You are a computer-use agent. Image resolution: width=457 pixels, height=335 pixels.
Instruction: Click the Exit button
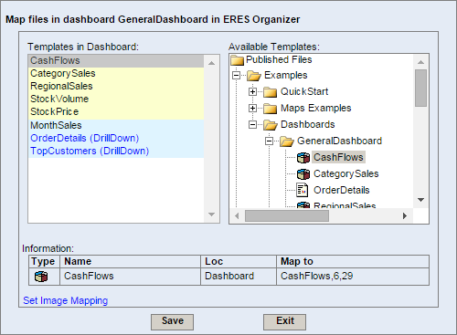pos(284,321)
